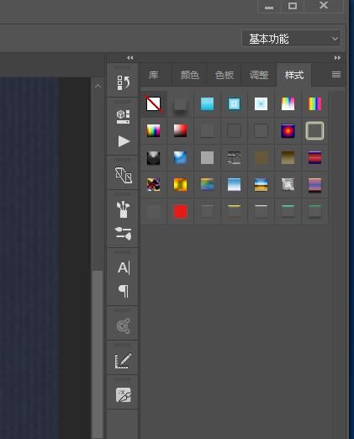Open the Brush settings sliders icon

pyautogui.click(x=123, y=234)
